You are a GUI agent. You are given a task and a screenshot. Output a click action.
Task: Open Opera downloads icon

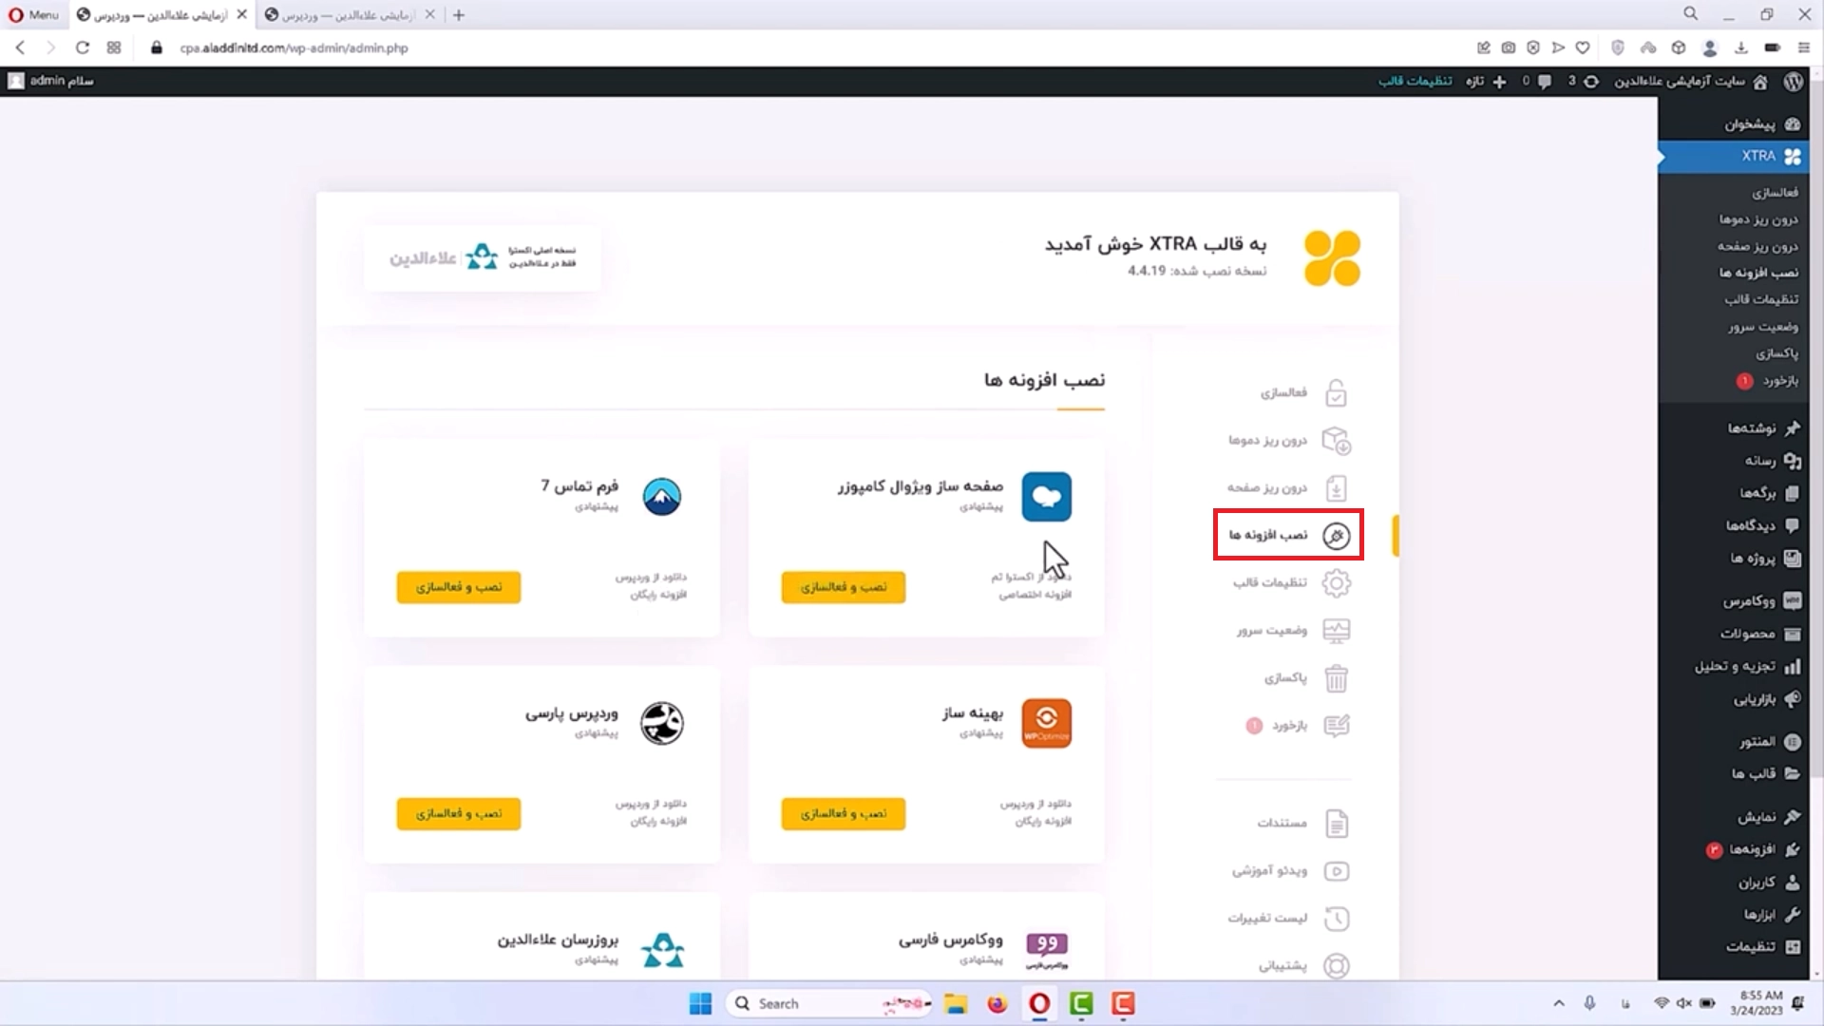pyautogui.click(x=1741, y=47)
